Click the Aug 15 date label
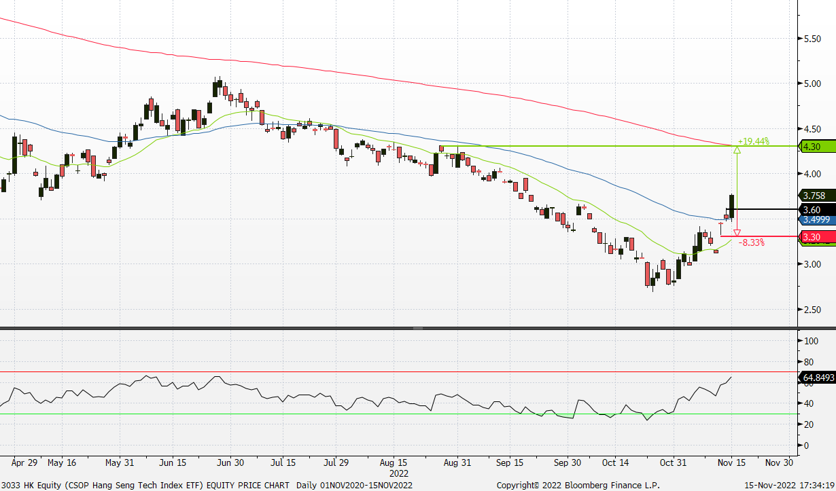 (x=394, y=462)
